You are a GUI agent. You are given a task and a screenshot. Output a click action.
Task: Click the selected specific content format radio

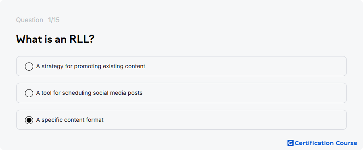coord(29,120)
